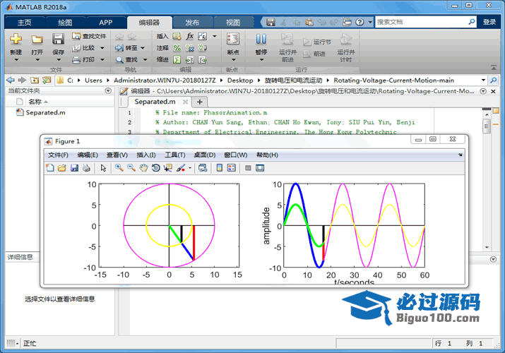Screen dimensions: 505x353
Task: Open 工具(T) menu in Figure 1
Action: (175, 155)
